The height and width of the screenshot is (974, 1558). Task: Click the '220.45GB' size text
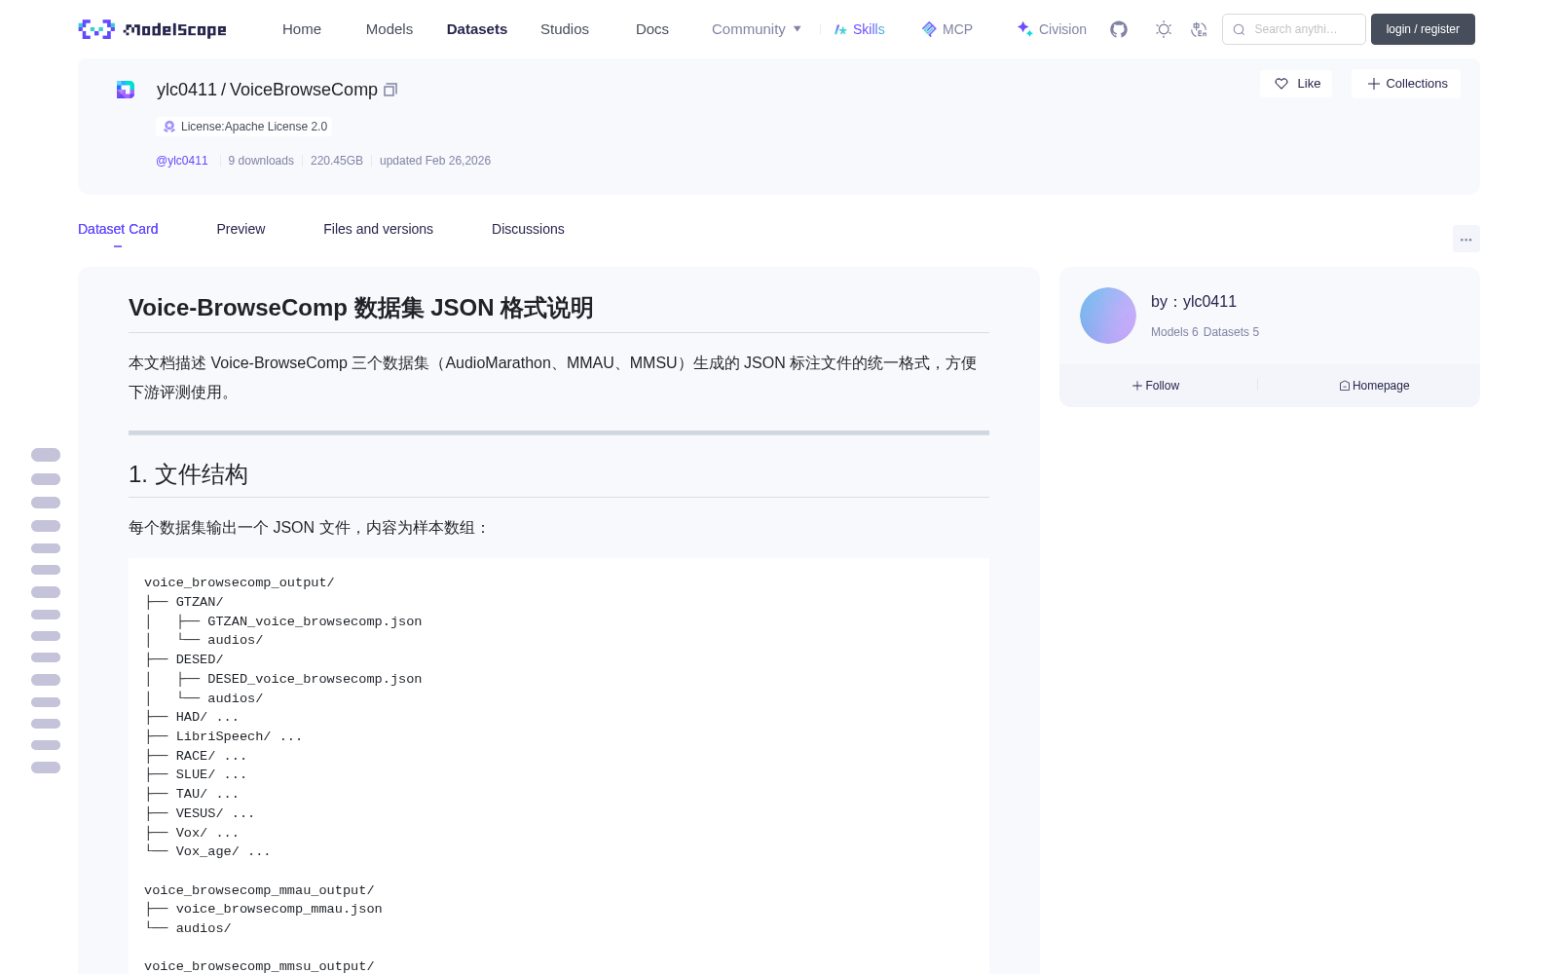(337, 161)
